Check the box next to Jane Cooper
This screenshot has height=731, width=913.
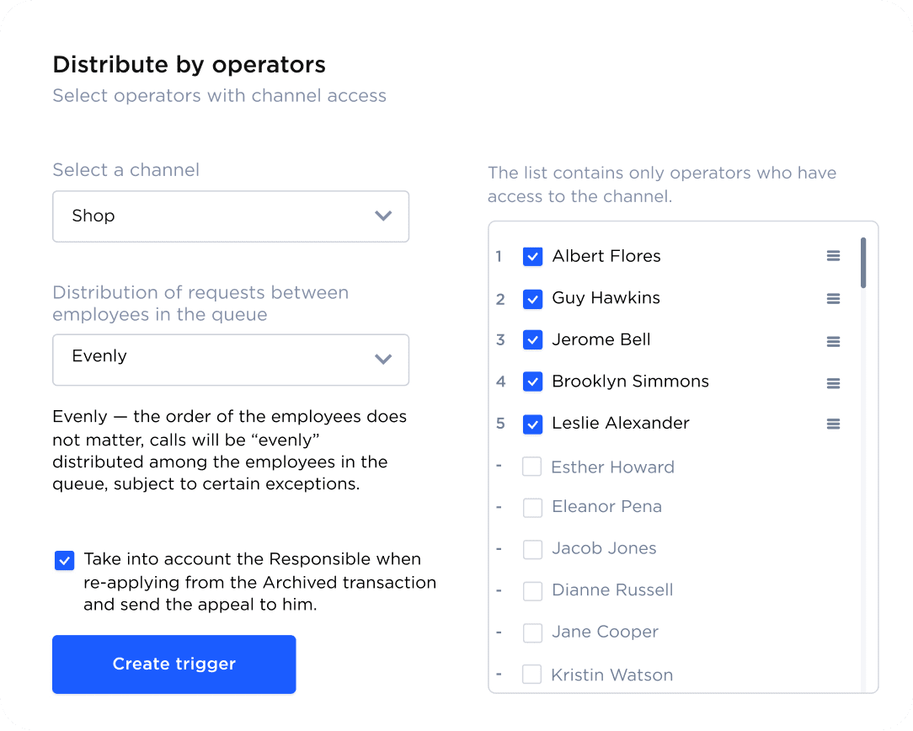pos(532,632)
